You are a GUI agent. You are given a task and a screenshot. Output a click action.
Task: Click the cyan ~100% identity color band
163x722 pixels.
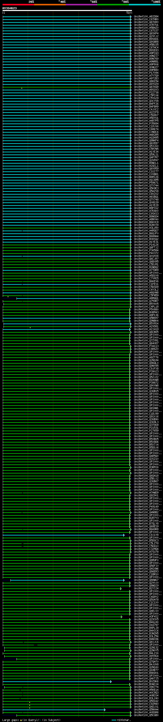(145, 5)
